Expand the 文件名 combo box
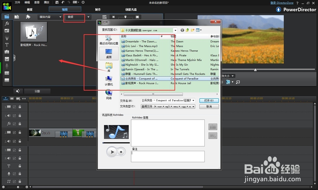 [193, 100]
